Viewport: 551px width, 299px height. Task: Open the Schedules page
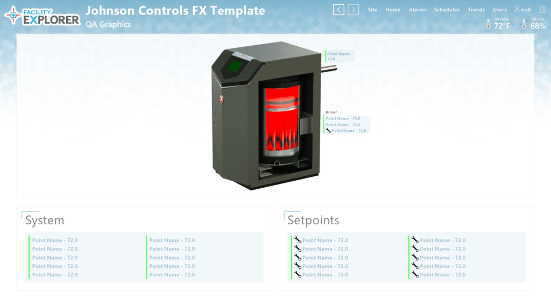[447, 10]
